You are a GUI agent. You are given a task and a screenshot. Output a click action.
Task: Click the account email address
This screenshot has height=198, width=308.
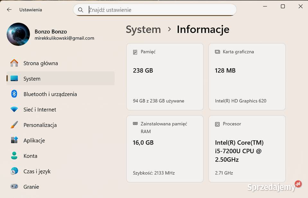pos(64,38)
